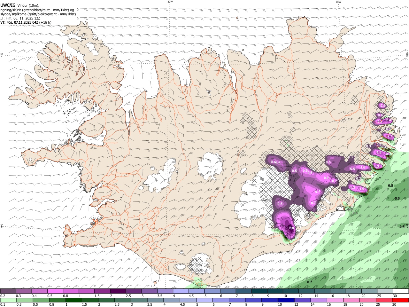
Task: Click the bottom scale pink swatch between 16 and 18
Action: pos(335,300)
